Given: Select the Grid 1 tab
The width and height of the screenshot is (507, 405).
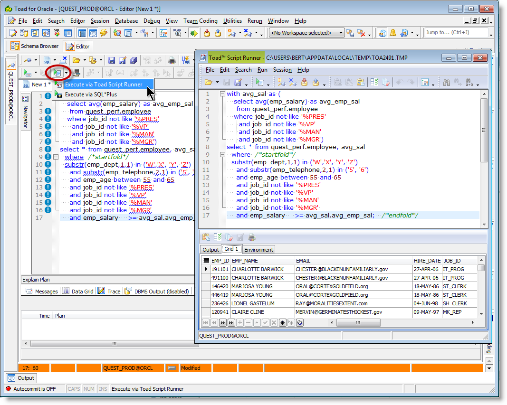Looking at the screenshot, I should pyautogui.click(x=231, y=249).
